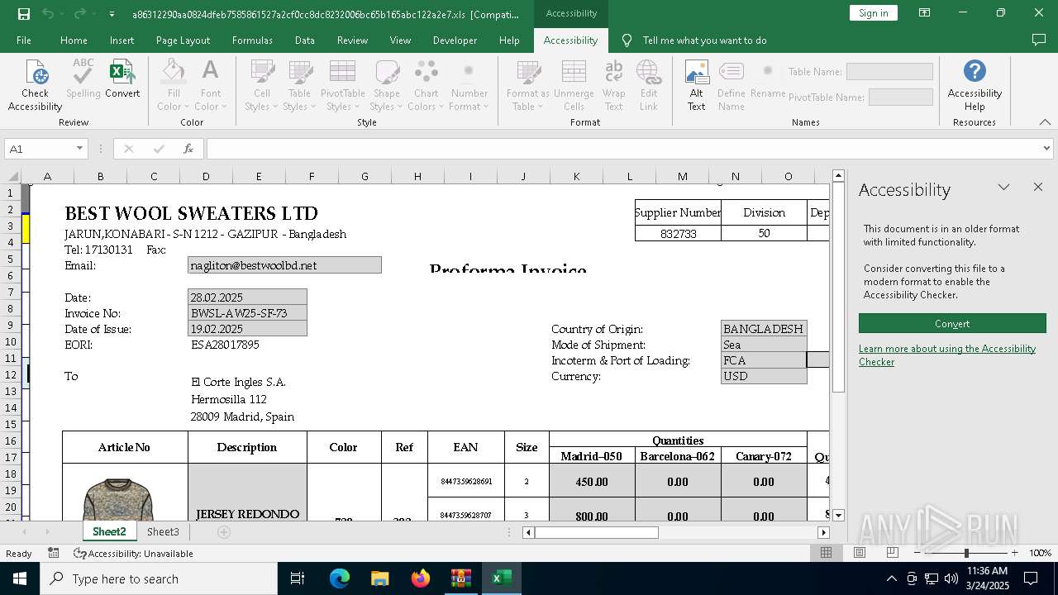The width and height of the screenshot is (1058, 595).
Task: Click the Format as Table icon
Action: 528,72
